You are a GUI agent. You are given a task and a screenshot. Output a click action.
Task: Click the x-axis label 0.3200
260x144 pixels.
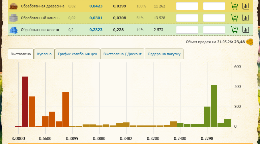pos(153,139)
